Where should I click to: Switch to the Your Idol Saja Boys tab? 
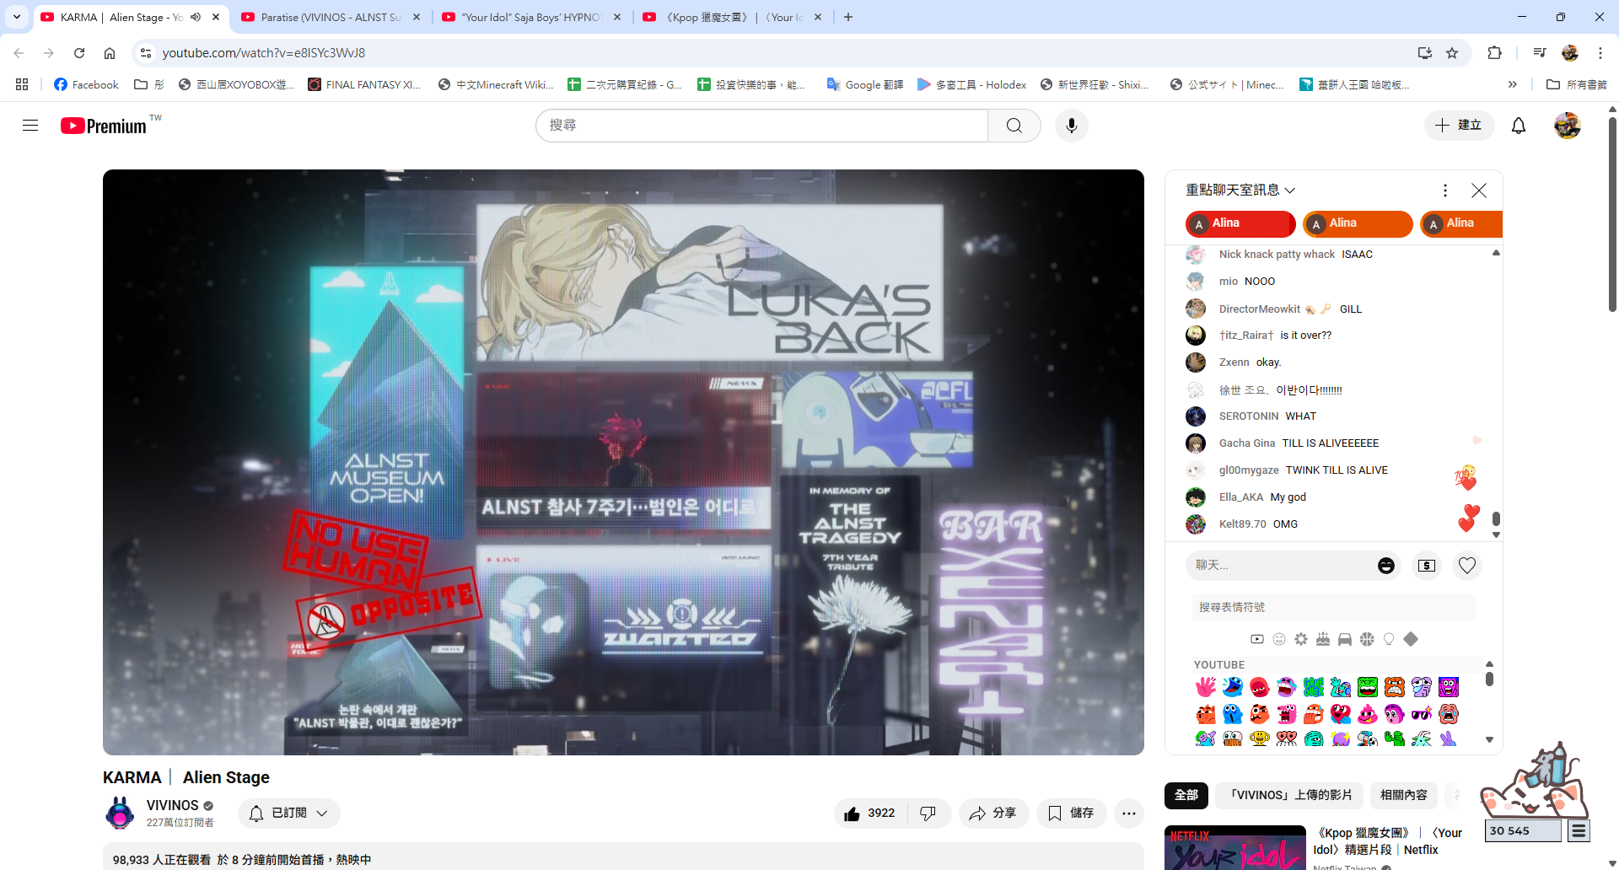[x=531, y=17]
